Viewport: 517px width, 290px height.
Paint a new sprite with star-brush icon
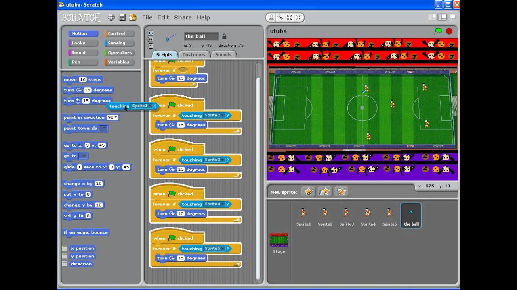[x=308, y=192]
